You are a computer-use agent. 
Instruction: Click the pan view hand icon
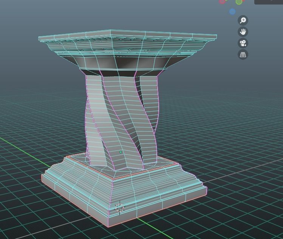(x=243, y=32)
